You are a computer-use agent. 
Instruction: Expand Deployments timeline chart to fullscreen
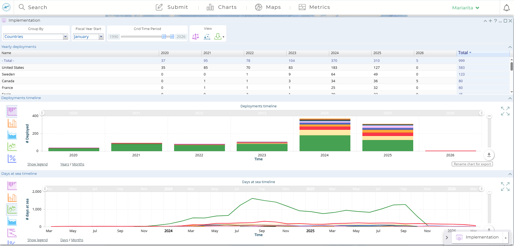click(x=505, y=111)
